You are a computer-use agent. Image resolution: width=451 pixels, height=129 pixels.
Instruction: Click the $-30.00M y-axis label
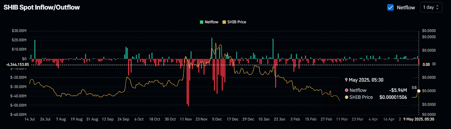pyautogui.click(x=18, y=87)
